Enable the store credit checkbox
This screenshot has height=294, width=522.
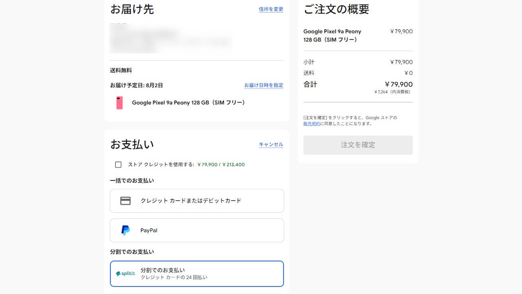coord(118,165)
